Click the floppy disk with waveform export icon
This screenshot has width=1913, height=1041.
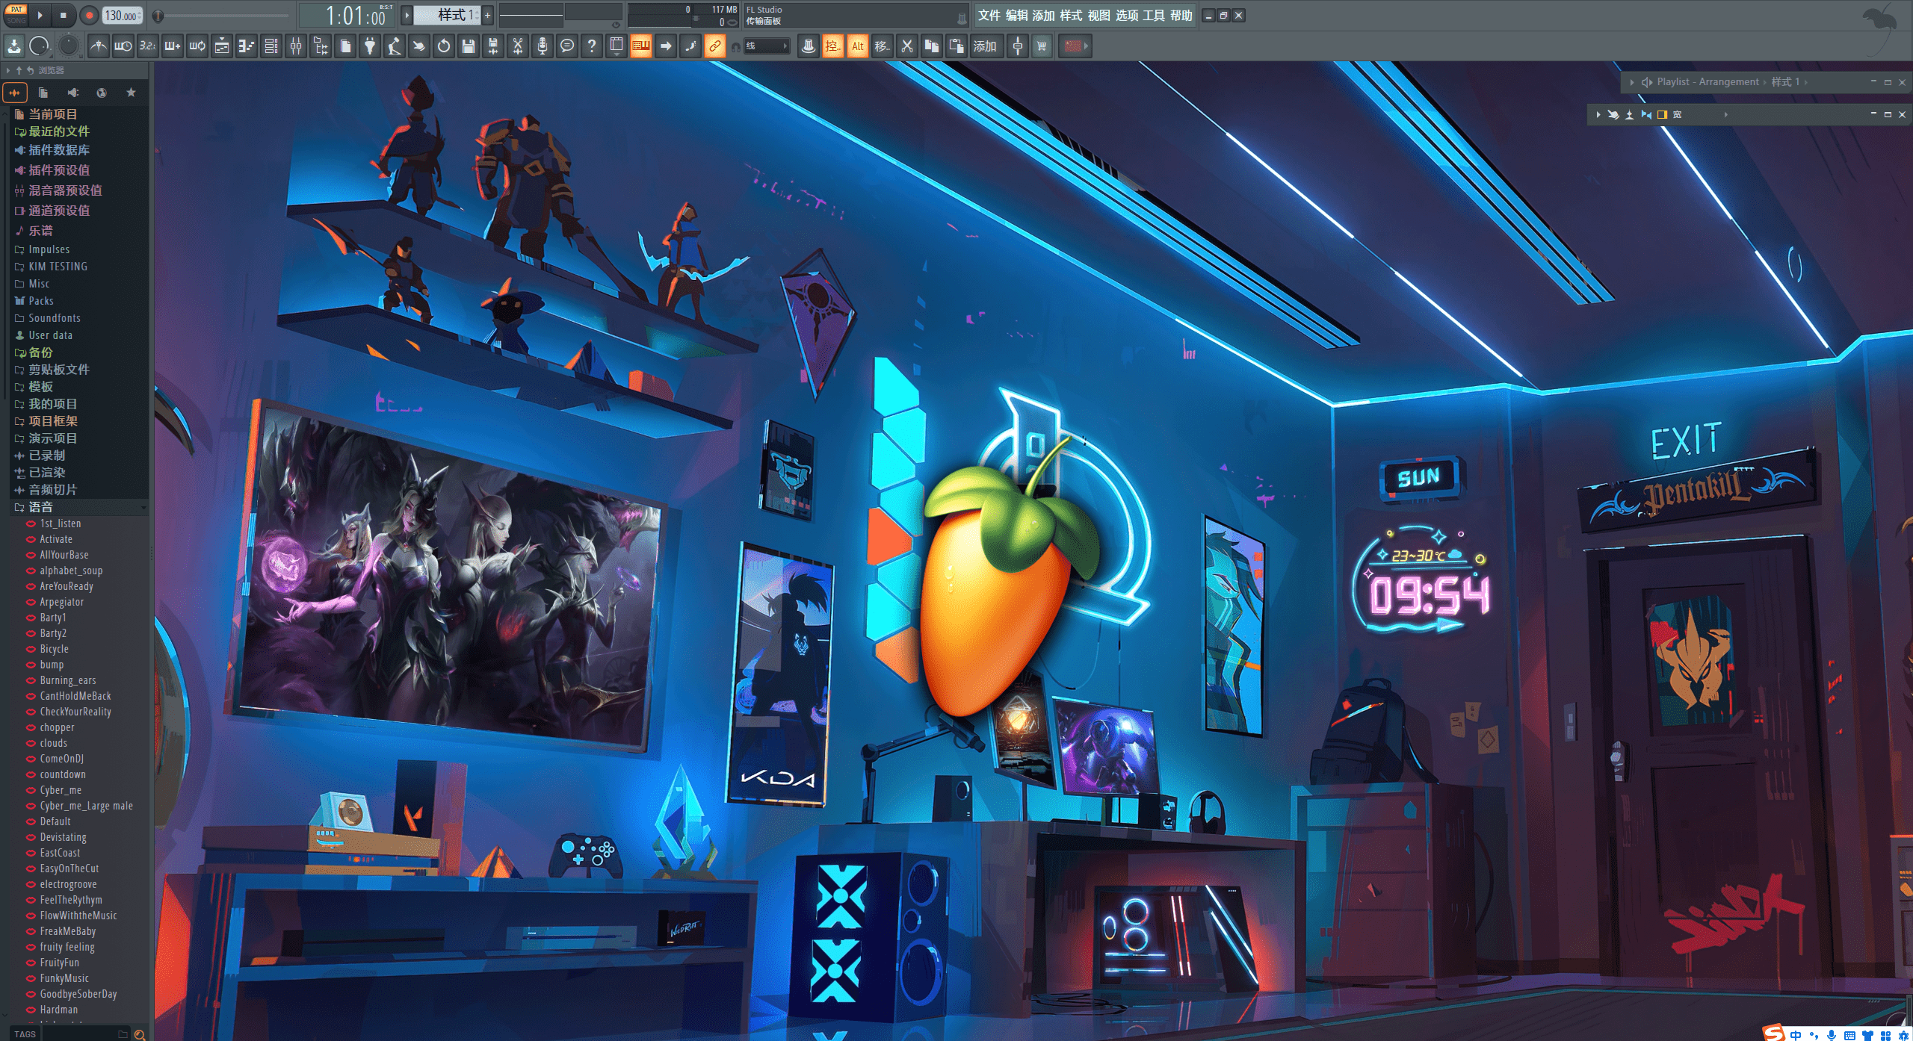tap(493, 46)
